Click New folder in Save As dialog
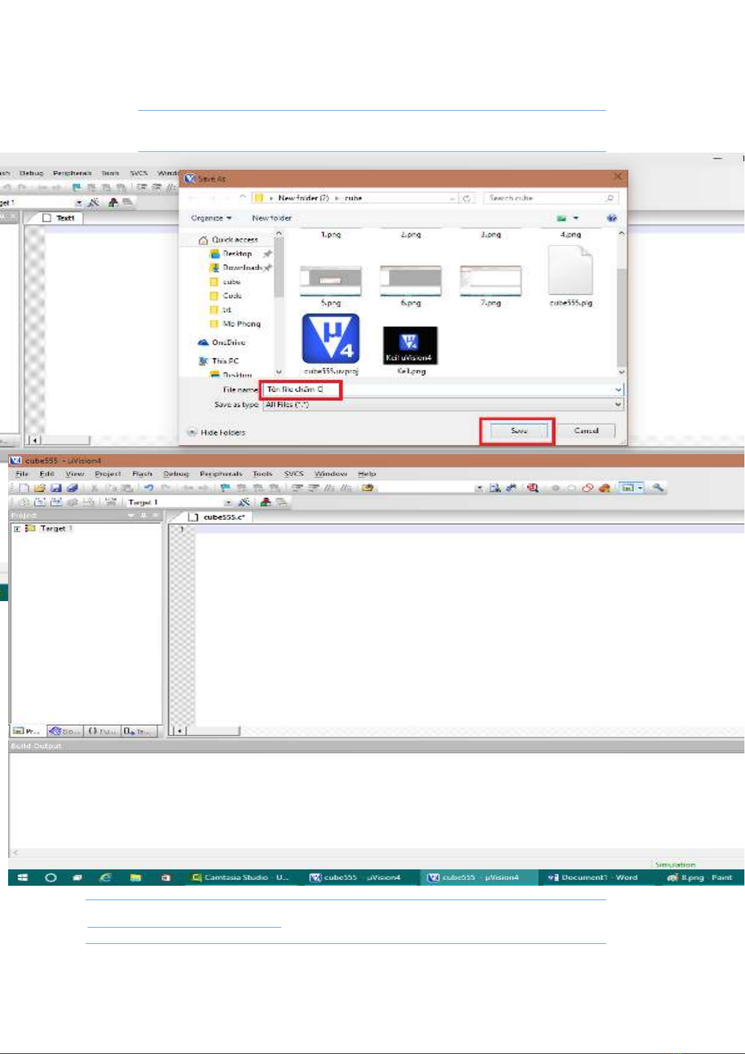Image resolution: width=745 pixels, height=1054 pixels. 271,218
